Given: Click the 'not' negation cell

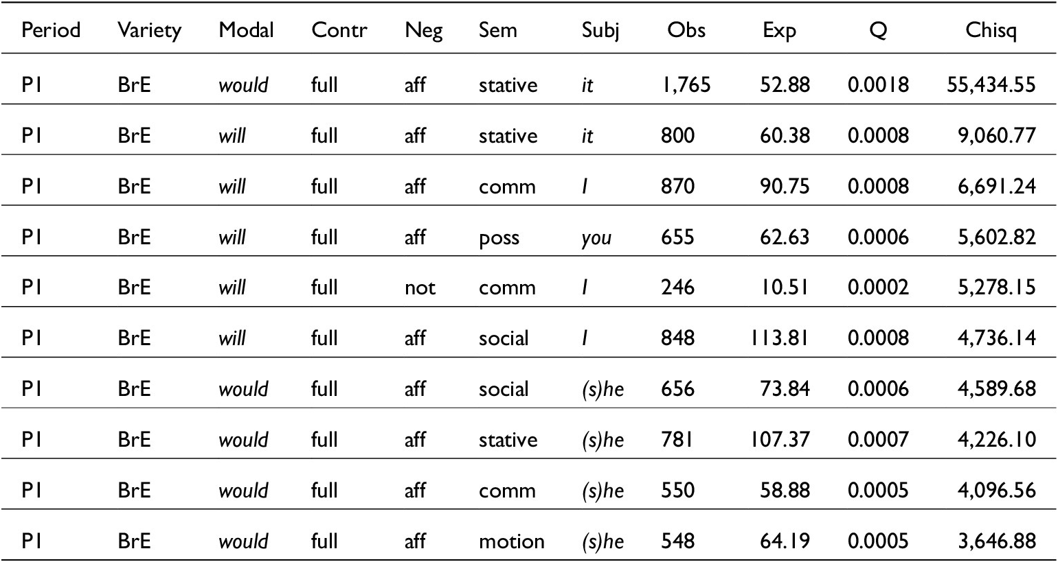Looking at the screenshot, I should [x=420, y=288].
